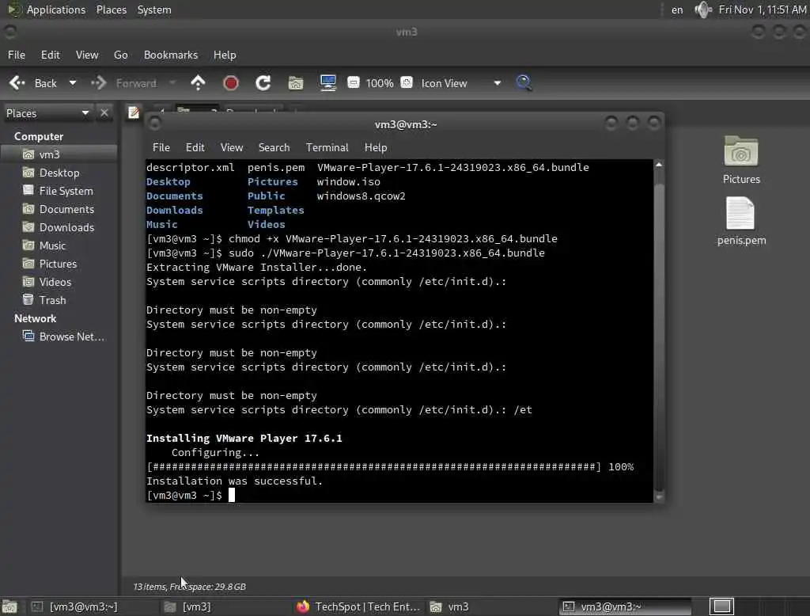This screenshot has height=616, width=810.
Task: Select vm3 home in the sidebar
Action: pos(59,154)
